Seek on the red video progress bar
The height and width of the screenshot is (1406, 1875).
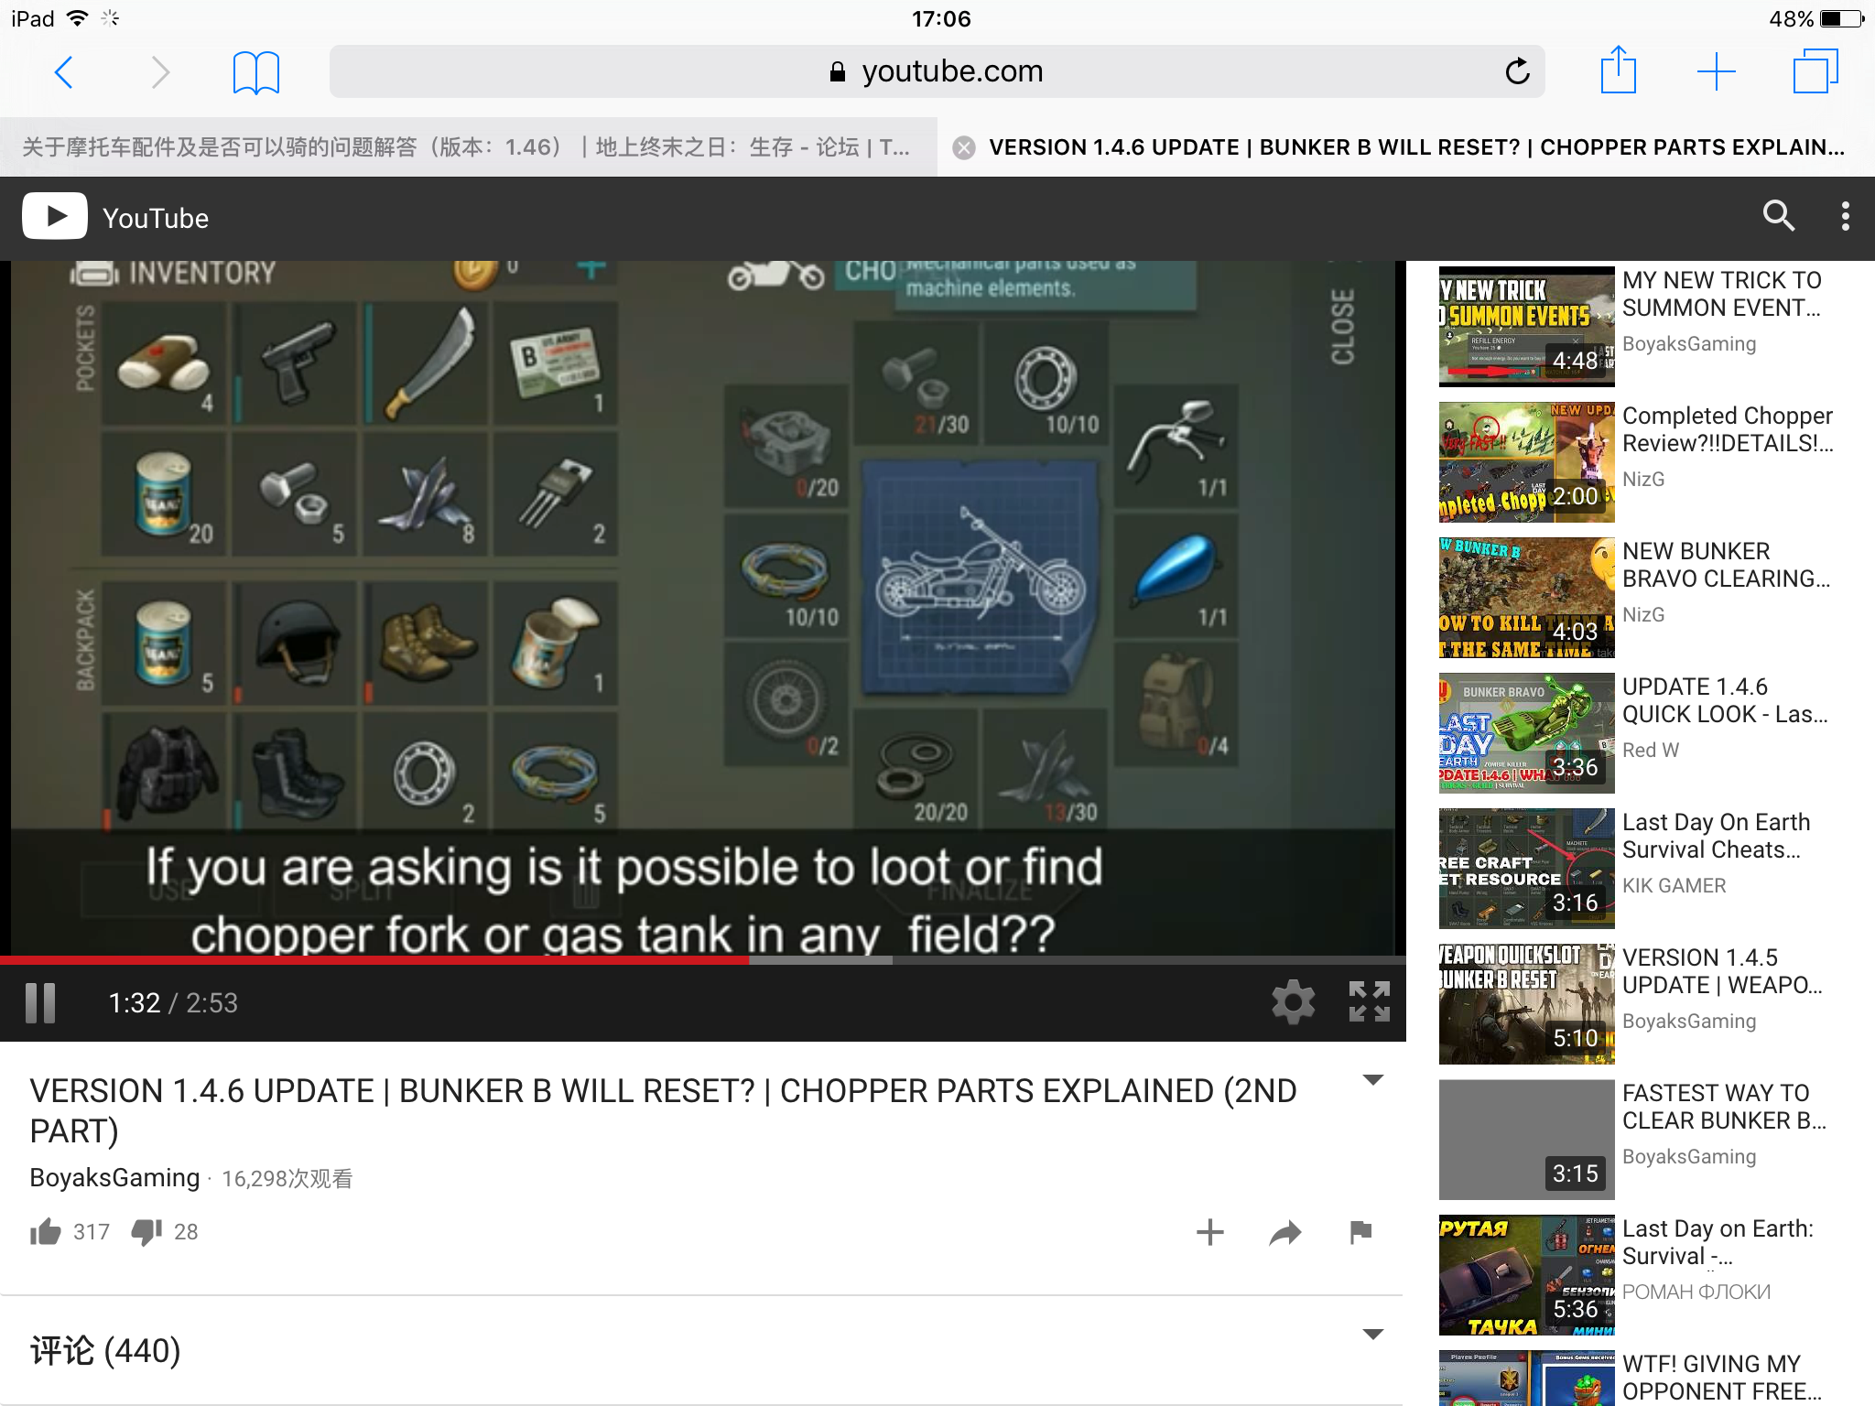click(x=703, y=960)
